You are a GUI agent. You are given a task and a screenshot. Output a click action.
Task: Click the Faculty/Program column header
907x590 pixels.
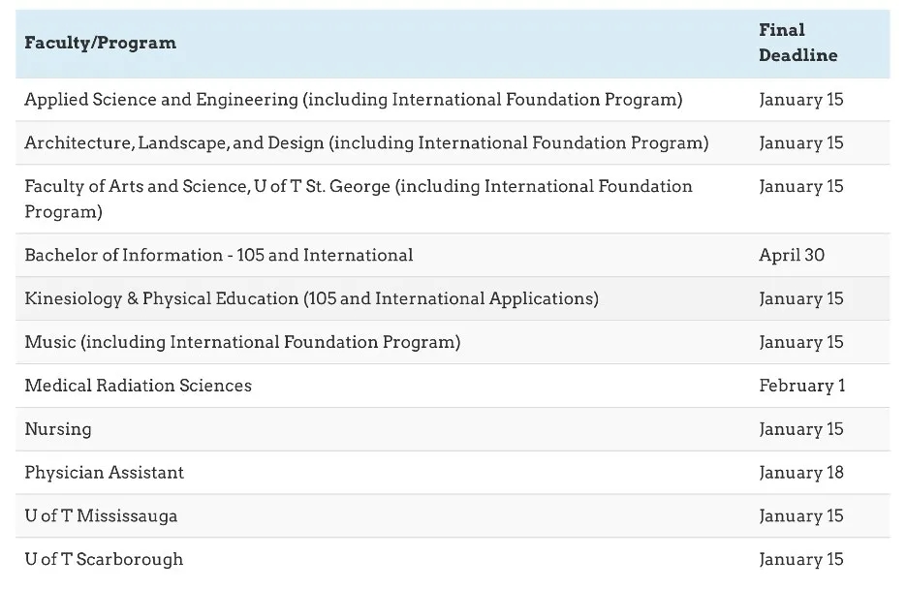coord(101,43)
